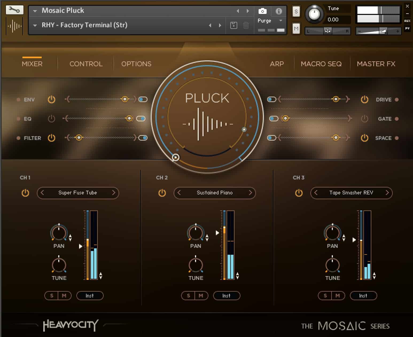Click the CH 3 Inst button
The width and height of the screenshot is (413, 337).
[x=363, y=296]
